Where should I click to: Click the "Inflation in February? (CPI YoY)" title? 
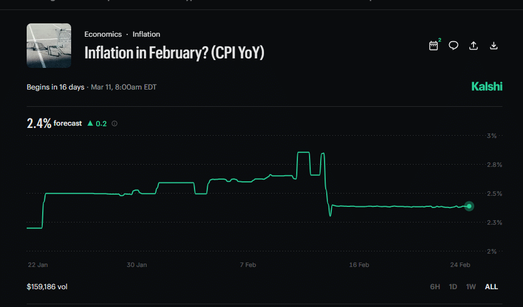coord(174,53)
